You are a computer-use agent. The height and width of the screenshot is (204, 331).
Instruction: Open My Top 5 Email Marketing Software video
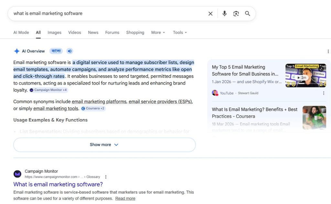point(245,70)
